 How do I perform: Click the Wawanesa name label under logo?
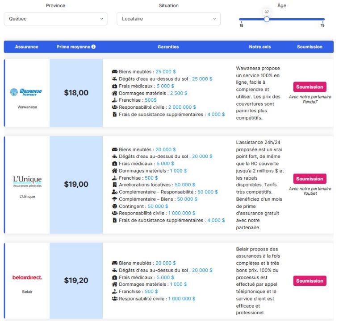tap(27, 107)
